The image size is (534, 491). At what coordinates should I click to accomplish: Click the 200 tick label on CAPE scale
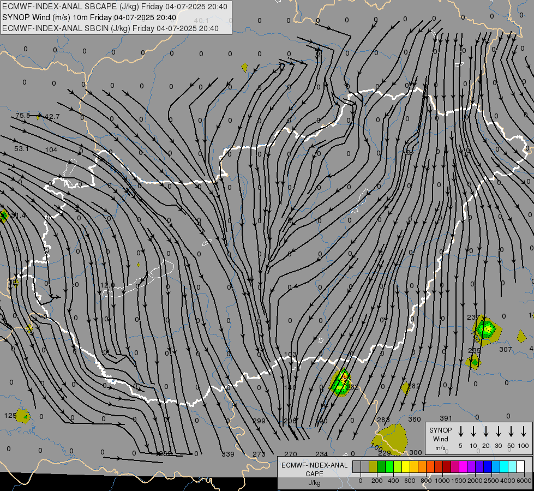click(377, 481)
